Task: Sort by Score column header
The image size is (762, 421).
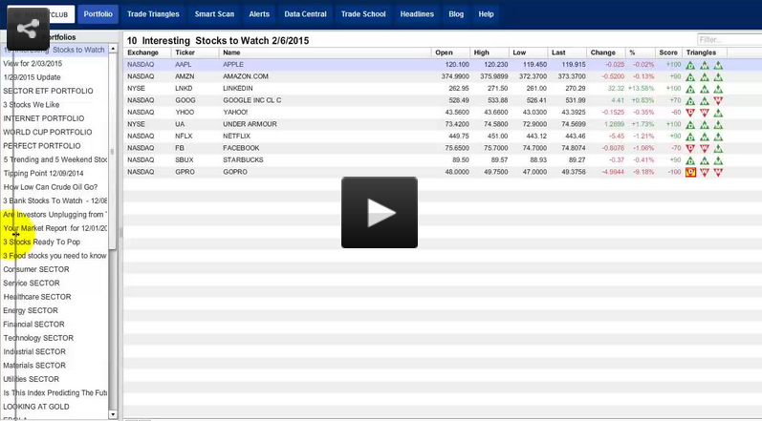Action: point(668,53)
